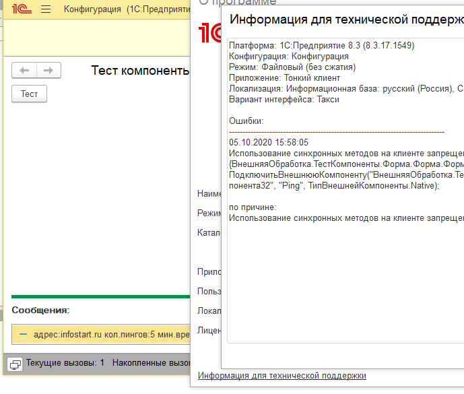Select the timestamp 05.10.2020 15:58:05
464x394 pixels.
(269, 142)
